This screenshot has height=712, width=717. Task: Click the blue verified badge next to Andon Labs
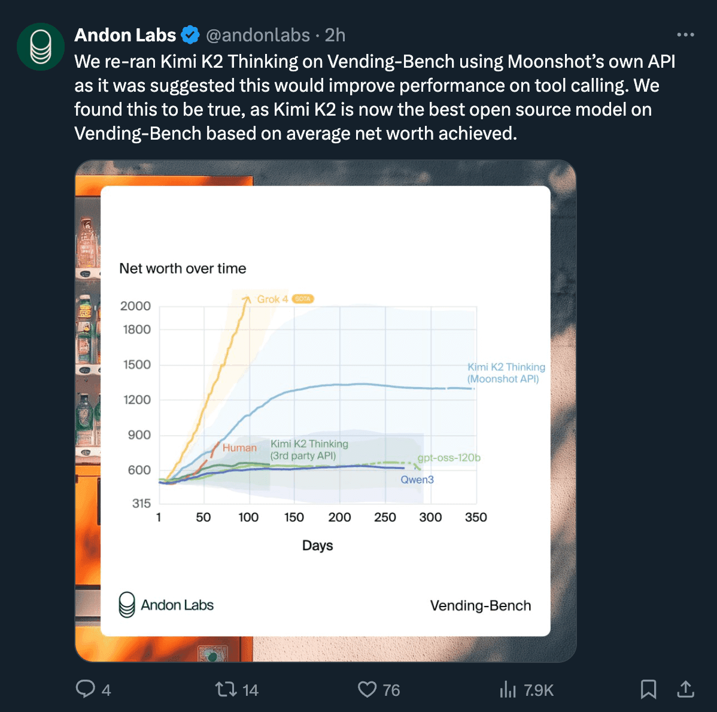coord(190,35)
